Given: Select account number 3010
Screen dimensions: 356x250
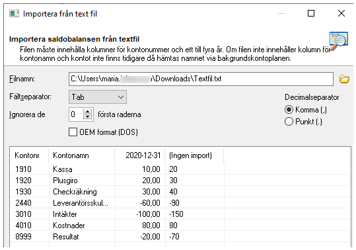Looking at the screenshot, I should pyautogui.click(x=23, y=214).
